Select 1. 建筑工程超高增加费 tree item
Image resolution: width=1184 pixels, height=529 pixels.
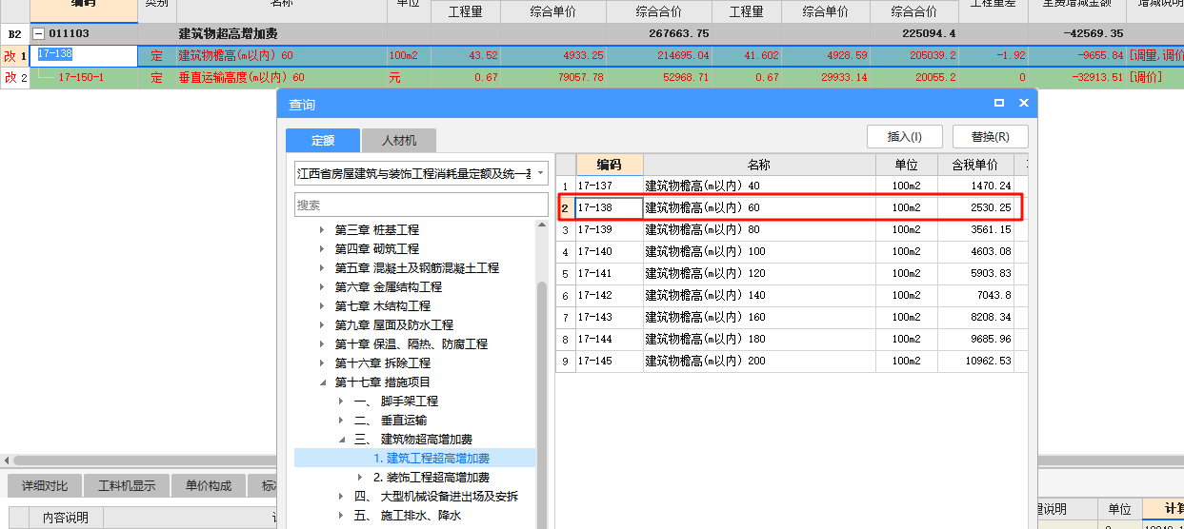point(431,459)
